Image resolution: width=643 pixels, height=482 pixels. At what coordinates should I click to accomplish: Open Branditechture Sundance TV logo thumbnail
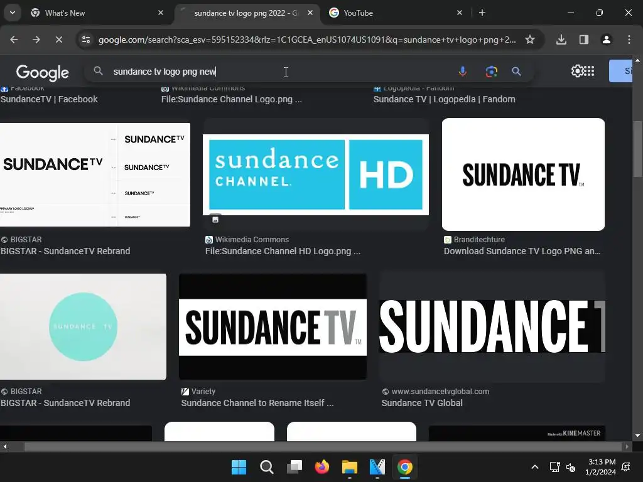point(523,174)
